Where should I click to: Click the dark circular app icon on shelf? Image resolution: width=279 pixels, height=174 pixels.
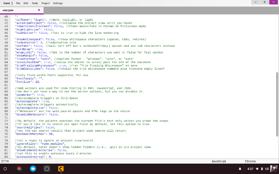[x=47, y=169]
